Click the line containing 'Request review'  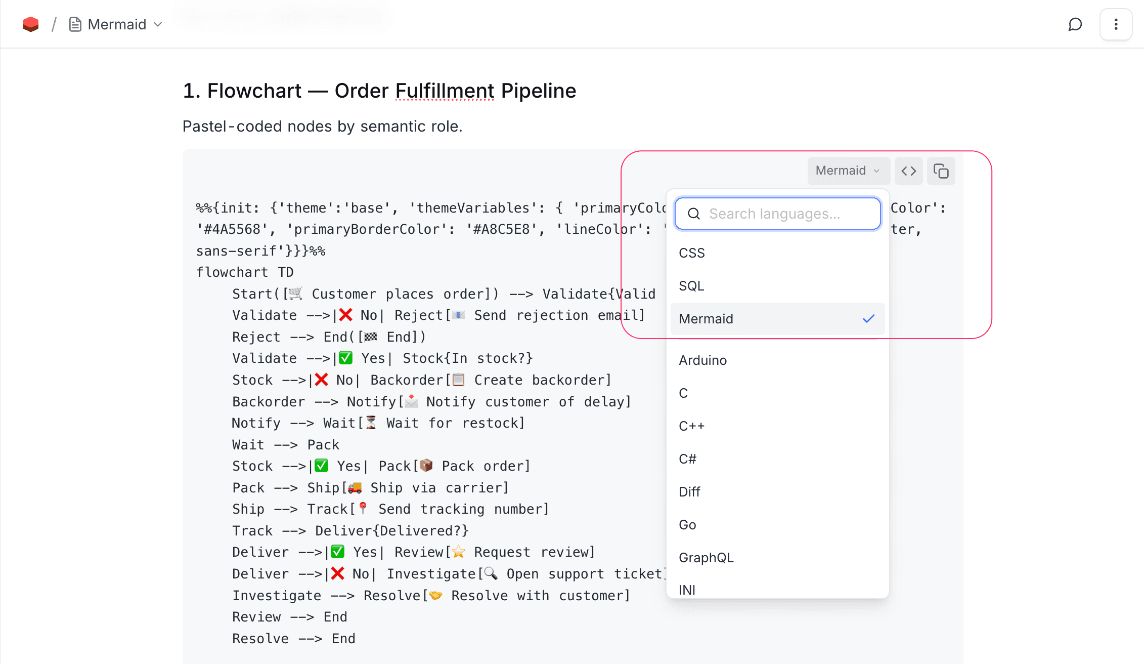414,552
